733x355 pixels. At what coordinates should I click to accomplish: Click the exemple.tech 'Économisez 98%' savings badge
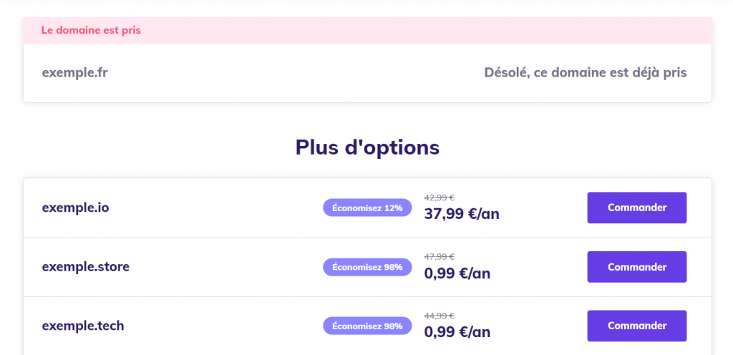367,326
